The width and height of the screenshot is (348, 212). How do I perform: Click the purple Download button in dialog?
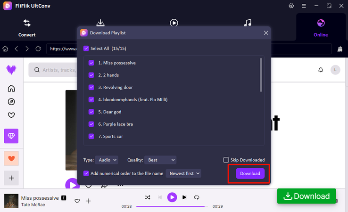click(250, 173)
